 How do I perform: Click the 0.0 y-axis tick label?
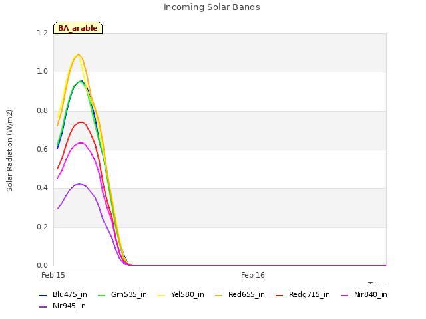[x=43, y=265]
